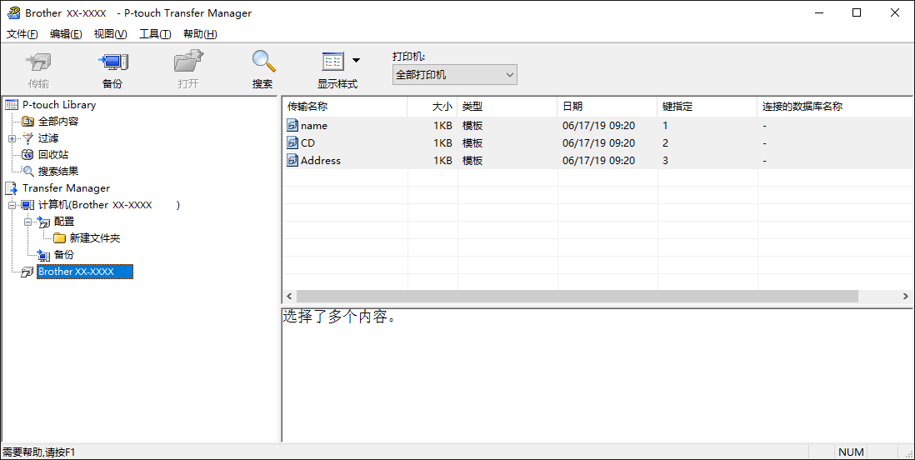Sort by 大小 column header
Viewport: 915px width, 460px height.
point(432,107)
